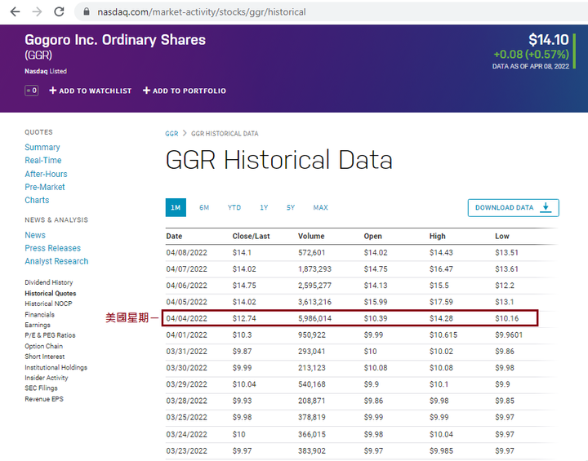Open Short Interest in the sidebar

45,357
